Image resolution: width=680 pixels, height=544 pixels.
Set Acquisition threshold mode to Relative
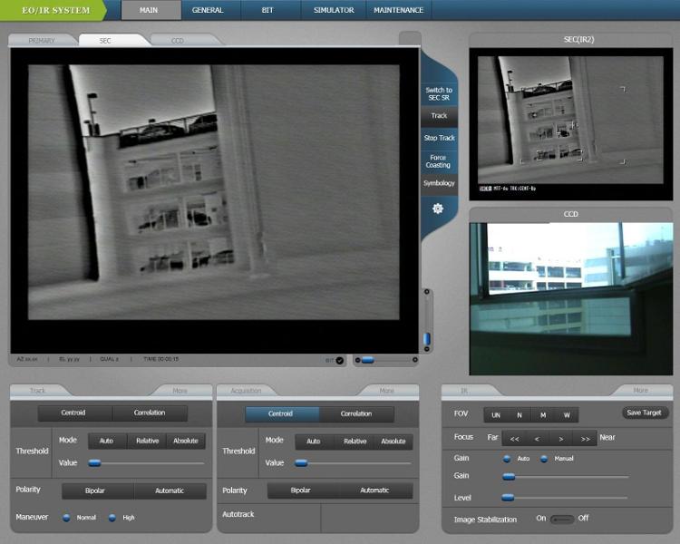pos(355,442)
